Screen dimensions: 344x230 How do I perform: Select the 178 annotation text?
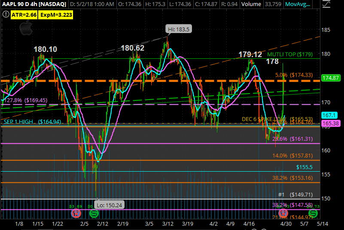(272, 62)
